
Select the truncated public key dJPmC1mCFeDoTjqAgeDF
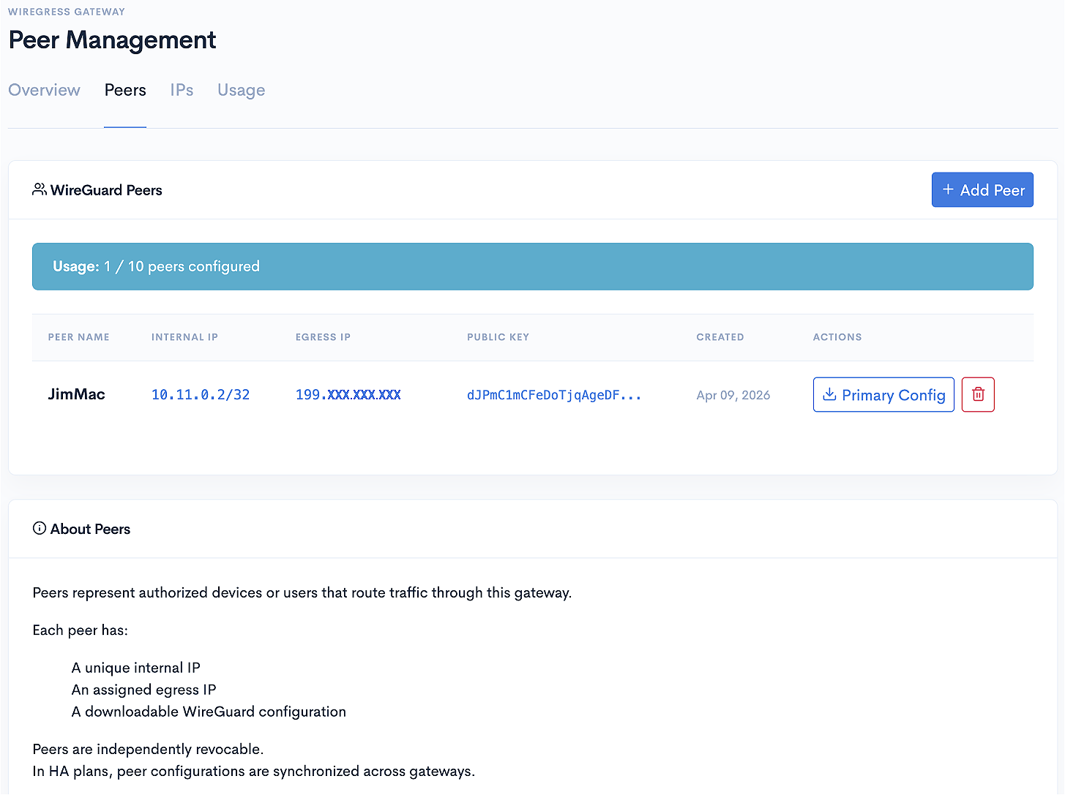(554, 394)
